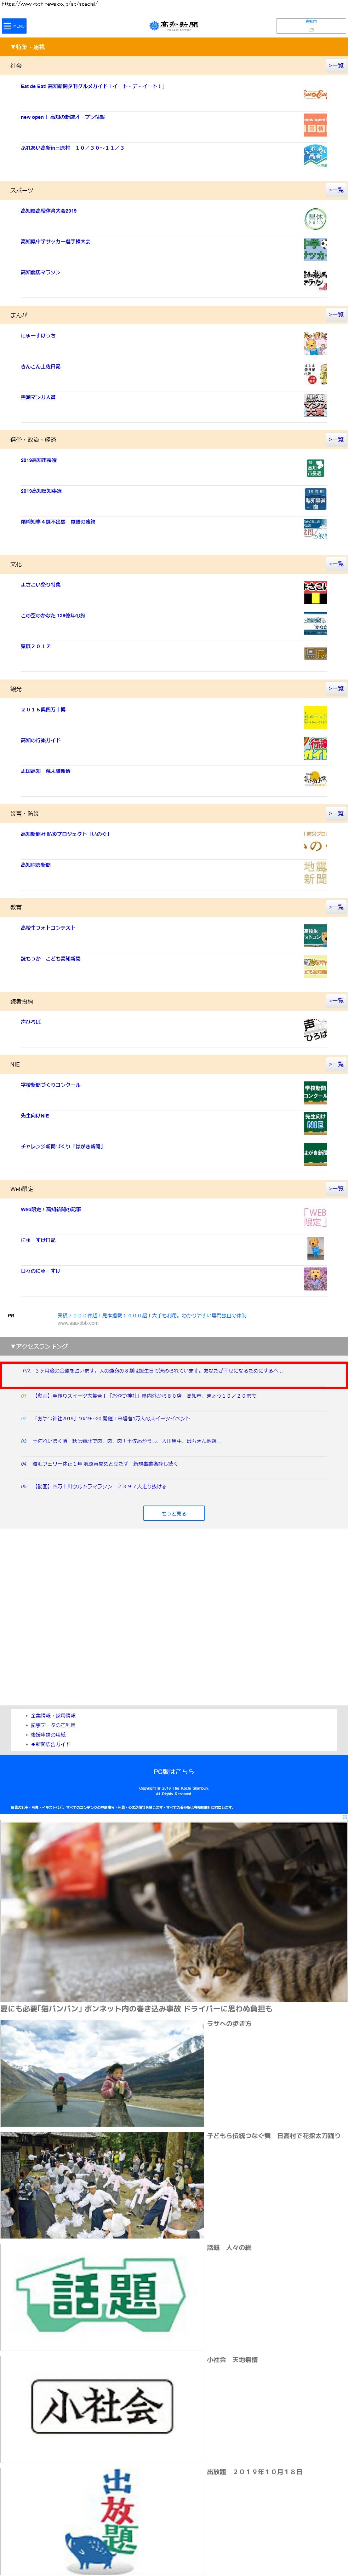Click the cat under car article photo
This screenshot has width=348, height=2576.
tap(174, 1910)
